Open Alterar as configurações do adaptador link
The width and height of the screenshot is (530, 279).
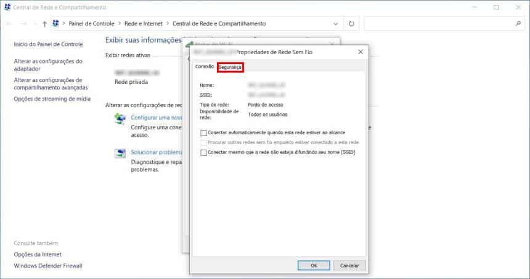[48, 65]
